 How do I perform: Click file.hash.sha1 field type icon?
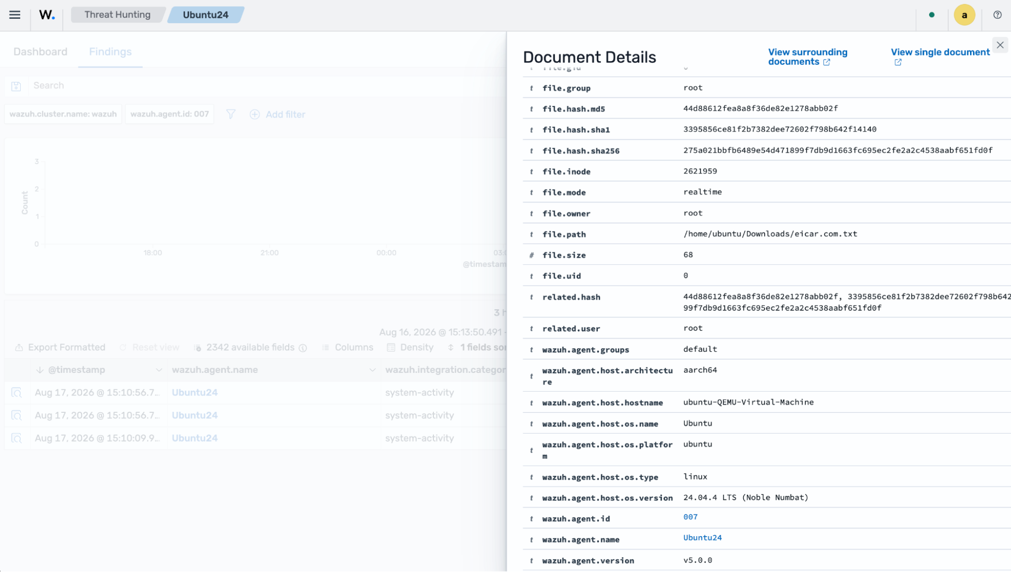point(531,130)
